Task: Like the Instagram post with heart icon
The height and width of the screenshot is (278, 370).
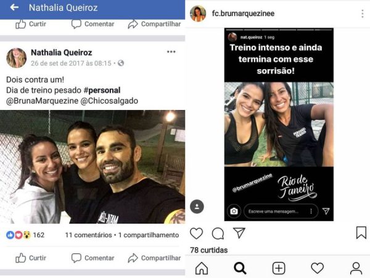Action: (x=196, y=234)
